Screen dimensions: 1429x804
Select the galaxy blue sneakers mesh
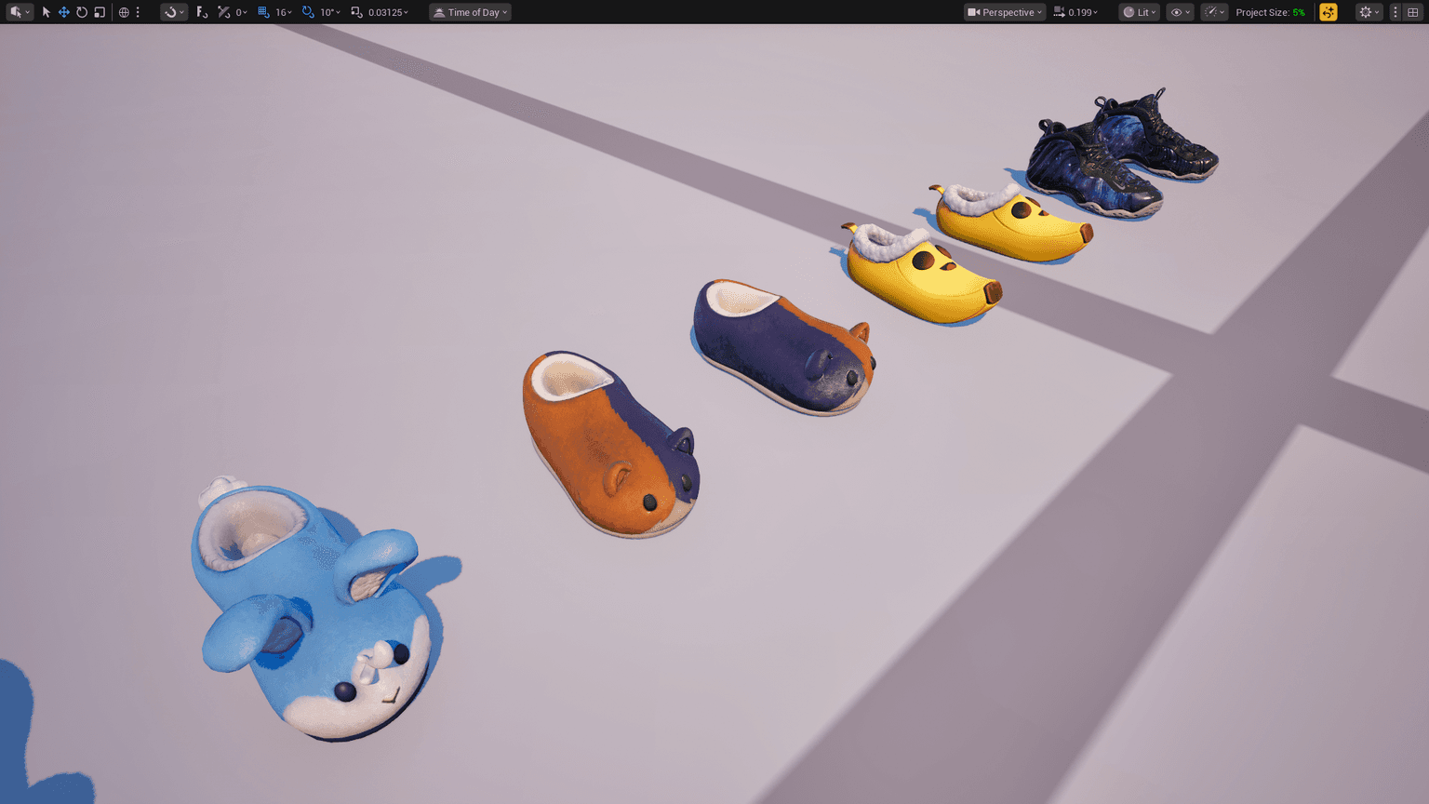1121,154
